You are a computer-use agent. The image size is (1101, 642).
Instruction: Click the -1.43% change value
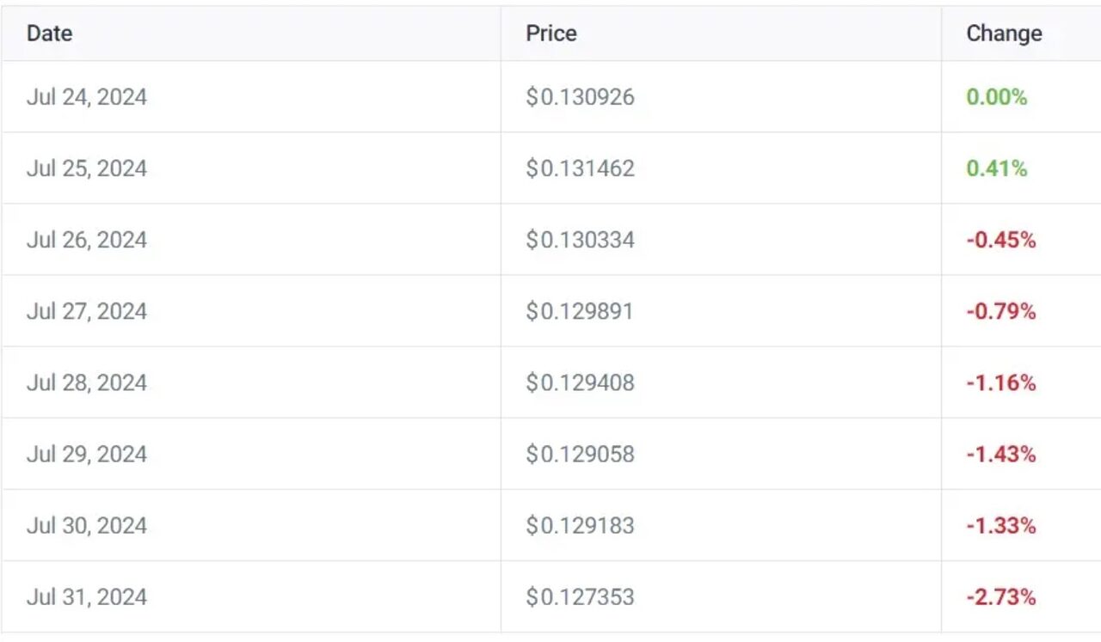tap(1001, 454)
